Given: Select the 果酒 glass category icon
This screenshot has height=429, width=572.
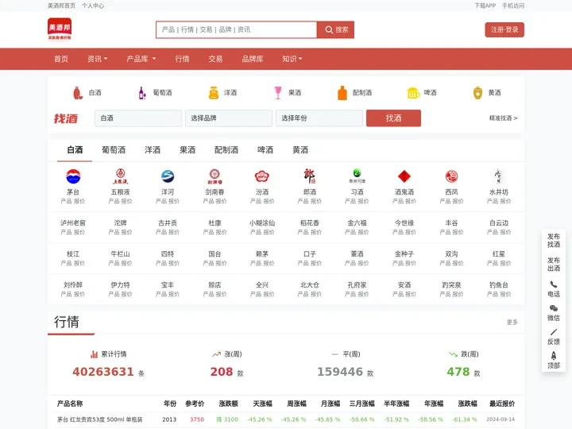Looking at the screenshot, I should 278,93.
